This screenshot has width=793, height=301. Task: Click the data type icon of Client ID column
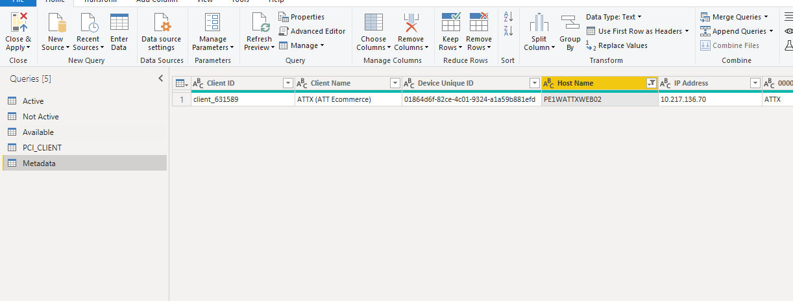pyautogui.click(x=199, y=83)
